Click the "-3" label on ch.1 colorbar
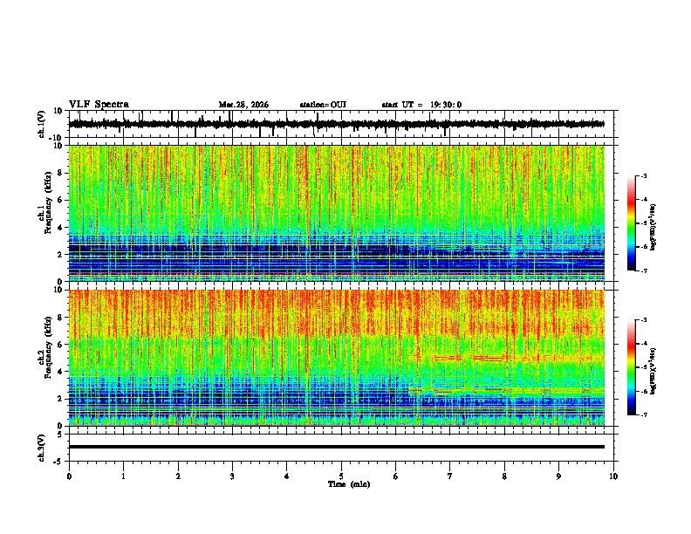This screenshot has width=691, height=534. click(643, 175)
